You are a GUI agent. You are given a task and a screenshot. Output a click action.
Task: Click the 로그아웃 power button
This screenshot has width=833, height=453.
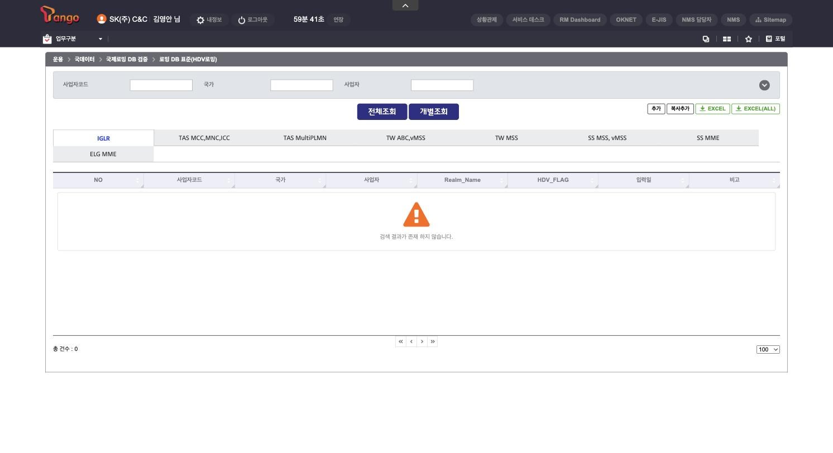252,20
